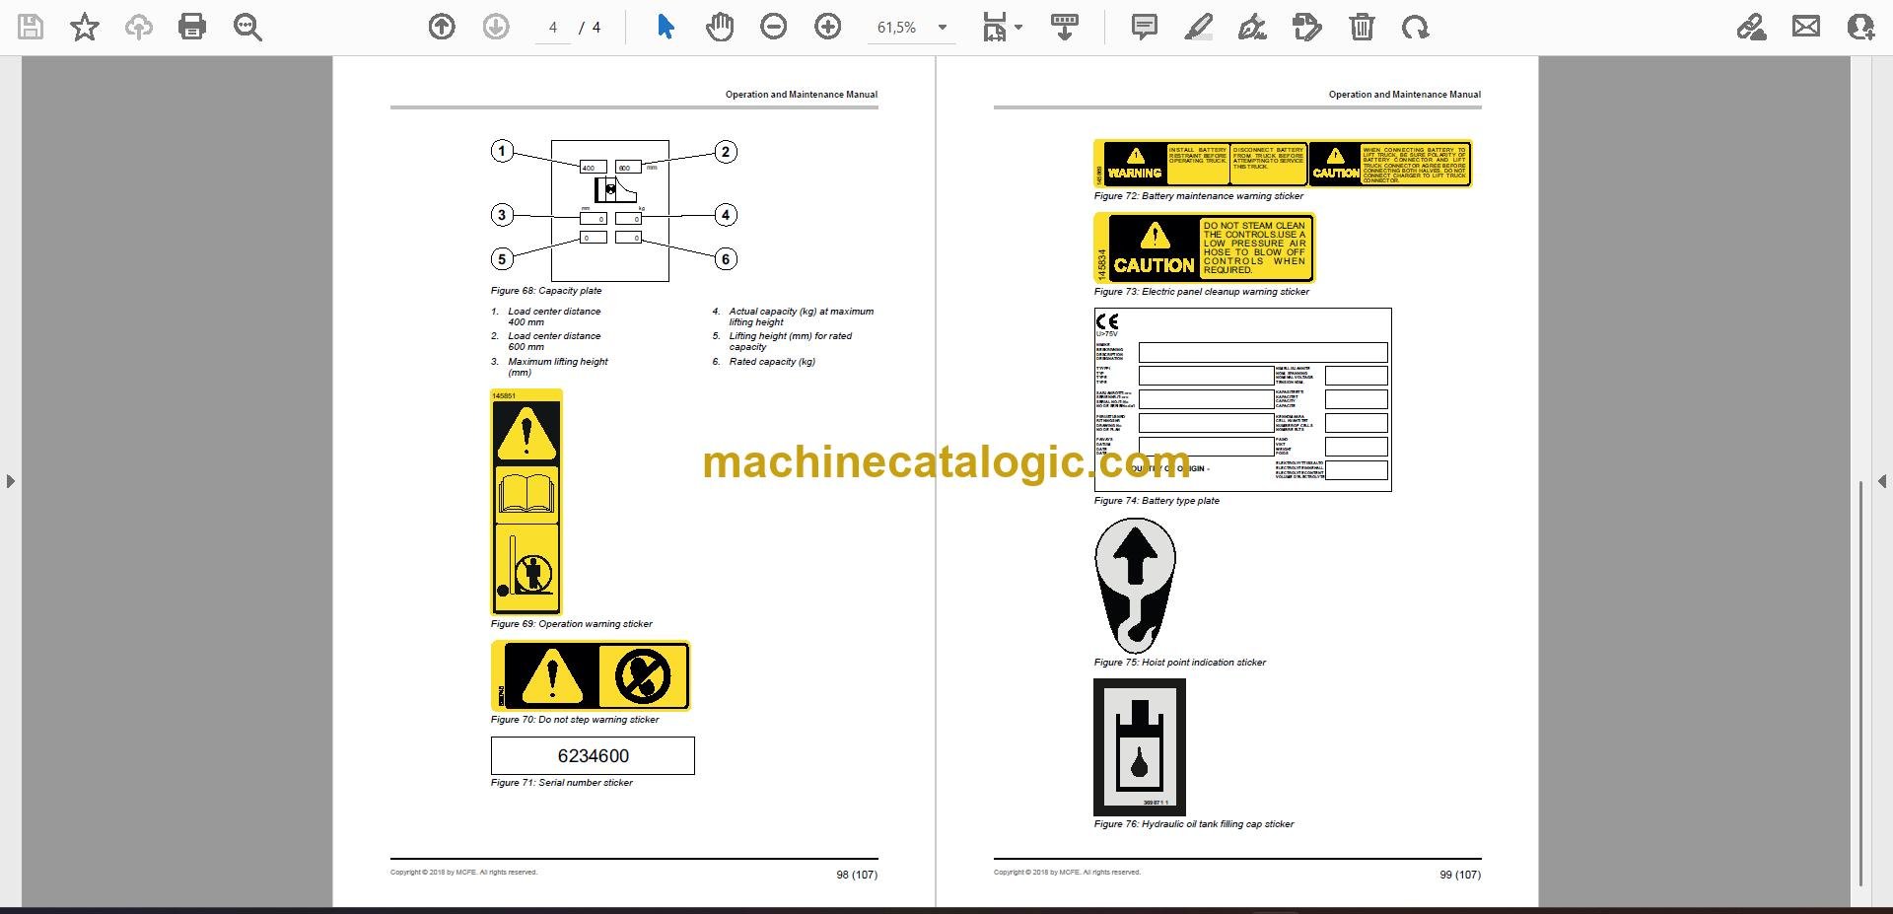Screen dimensions: 1893x914
Task: Click page number 99 (107) footer
Action: click(1460, 875)
